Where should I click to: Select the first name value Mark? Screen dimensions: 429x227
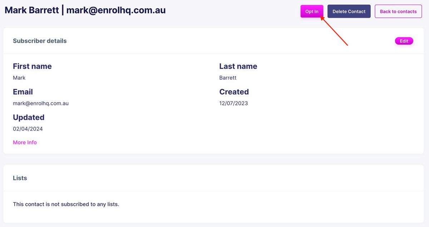click(x=19, y=78)
